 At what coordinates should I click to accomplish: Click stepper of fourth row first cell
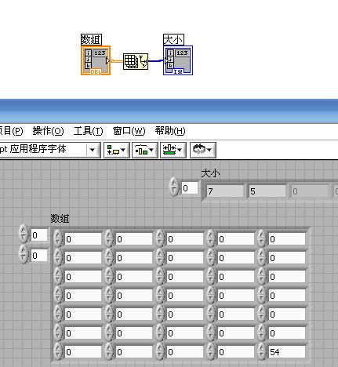tap(58, 295)
